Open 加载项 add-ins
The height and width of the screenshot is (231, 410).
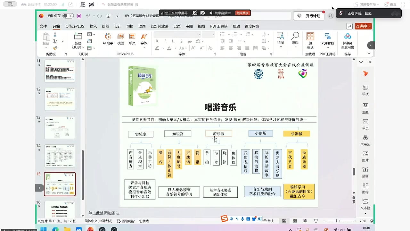(x=310, y=40)
